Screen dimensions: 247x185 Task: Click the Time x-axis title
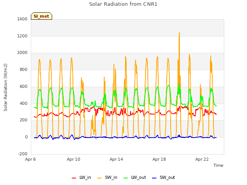(x=218, y=165)
